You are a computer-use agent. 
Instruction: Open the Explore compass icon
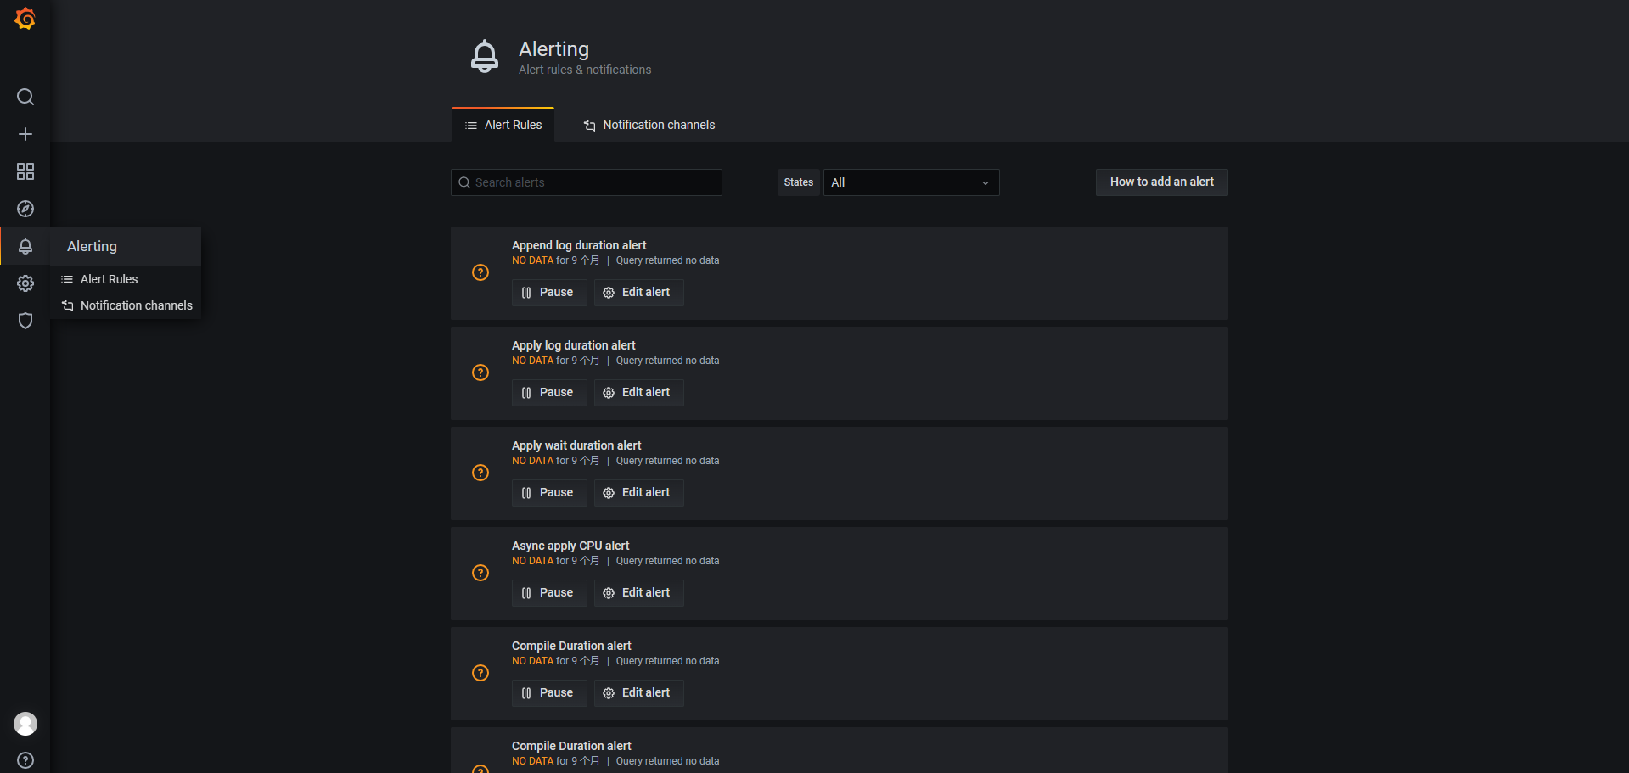tap(25, 209)
